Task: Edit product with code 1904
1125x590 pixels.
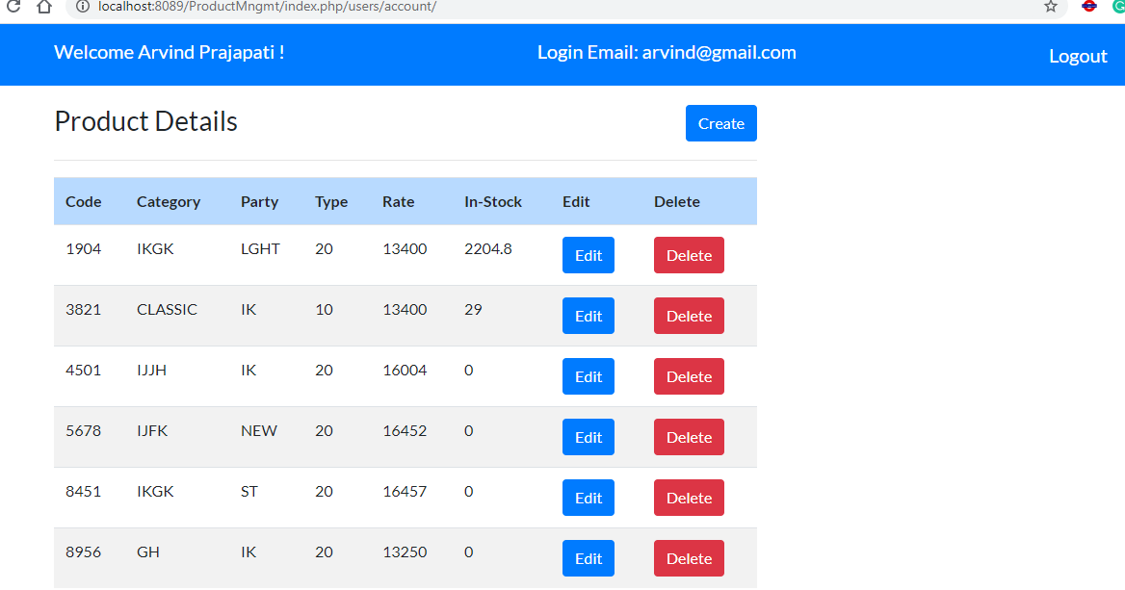Action: pyautogui.click(x=588, y=255)
